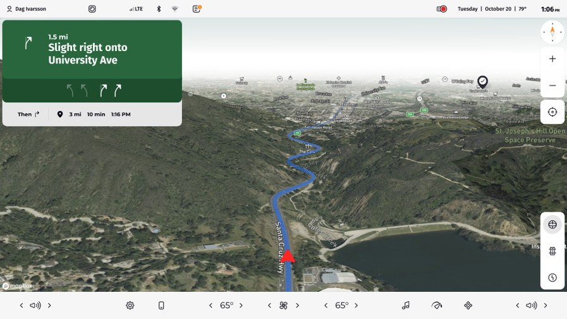Image resolution: width=567 pixels, height=319 pixels.
Task: Open the apps launcher icon
Action: pyautogui.click(x=468, y=306)
